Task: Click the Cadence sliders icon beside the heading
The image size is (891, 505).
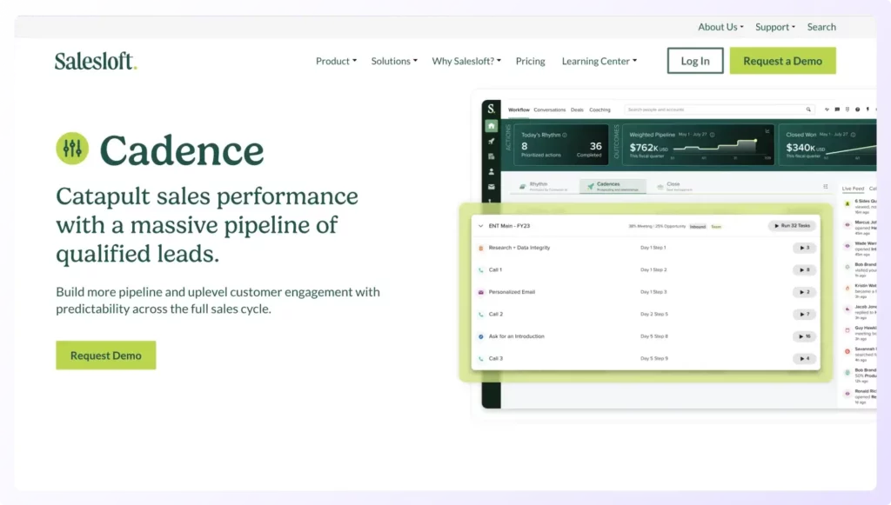Action: click(72, 149)
